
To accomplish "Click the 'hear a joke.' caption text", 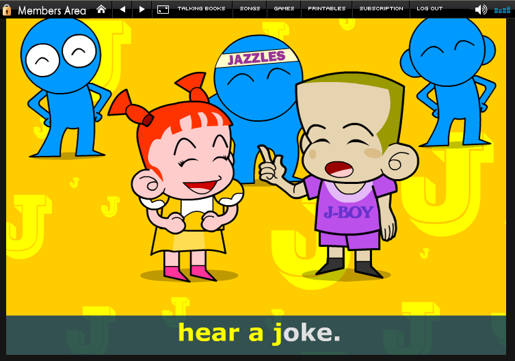I will click(259, 333).
